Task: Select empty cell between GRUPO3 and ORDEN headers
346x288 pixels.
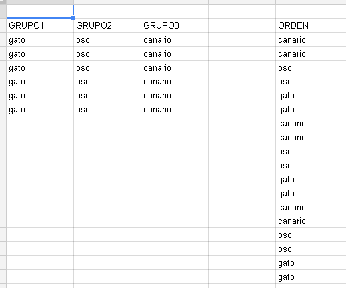Action: (242, 25)
